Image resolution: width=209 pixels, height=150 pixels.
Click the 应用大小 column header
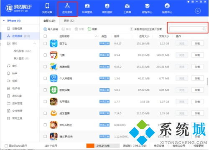point(144,36)
